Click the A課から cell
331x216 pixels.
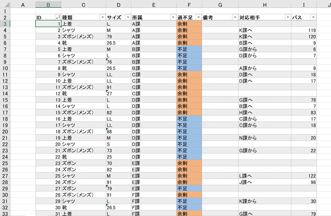point(265,68)
